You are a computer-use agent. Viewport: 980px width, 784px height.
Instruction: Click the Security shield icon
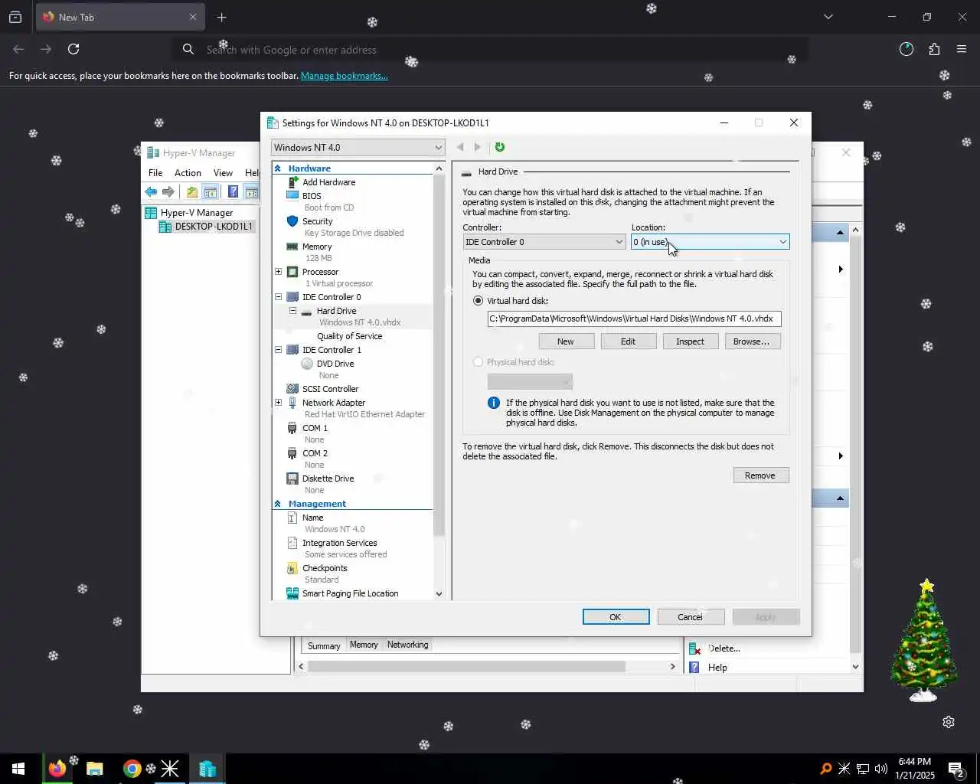coord(292,221)
